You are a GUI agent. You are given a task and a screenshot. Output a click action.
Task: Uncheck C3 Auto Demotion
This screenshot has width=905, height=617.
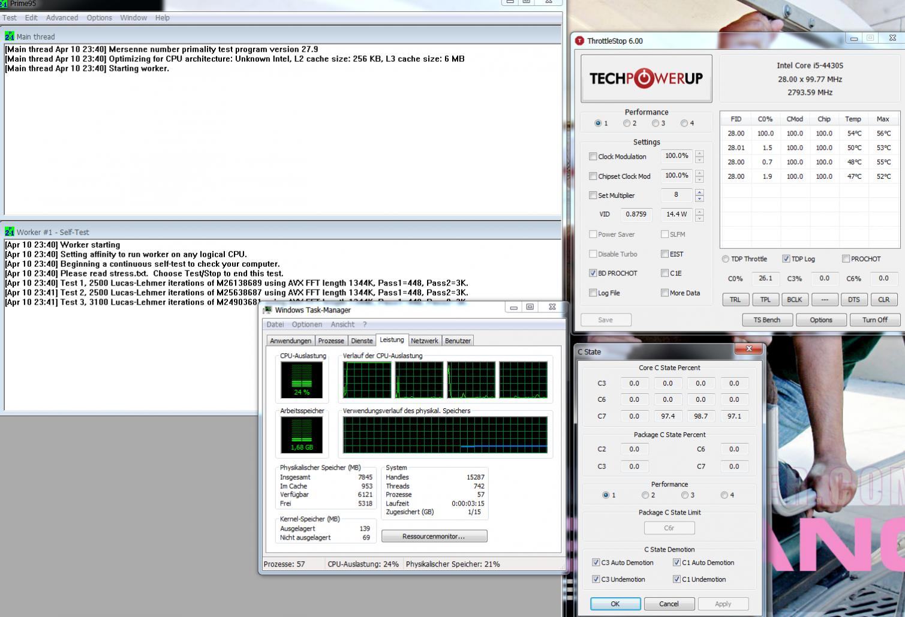[x=596, y=562]
